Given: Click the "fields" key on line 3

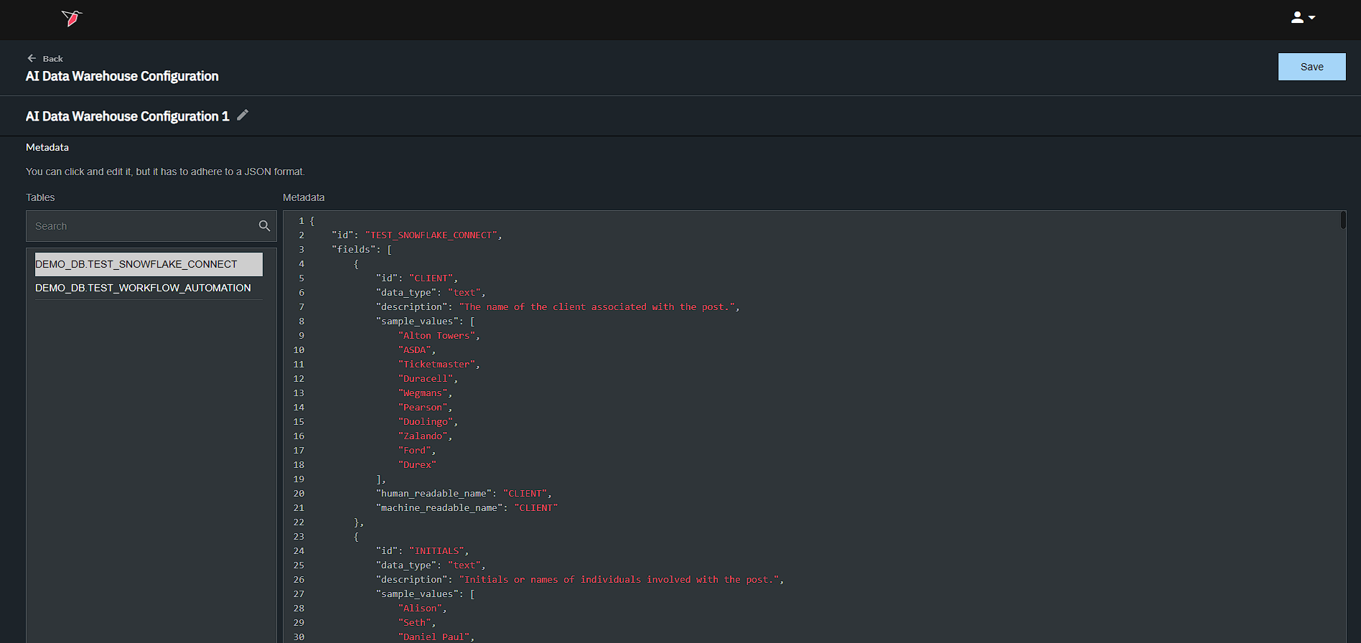Looking at the screenshot, I should point(354,250).
